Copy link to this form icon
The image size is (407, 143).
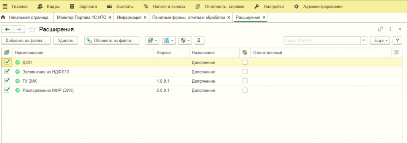pos(380,29)
